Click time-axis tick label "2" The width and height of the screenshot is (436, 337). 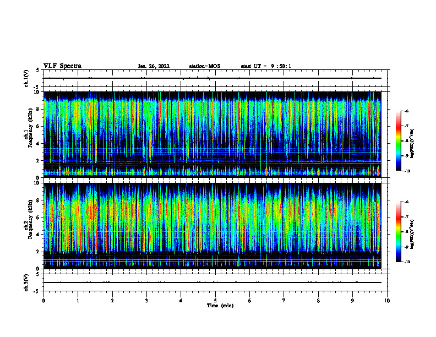[x=112, y=301]
